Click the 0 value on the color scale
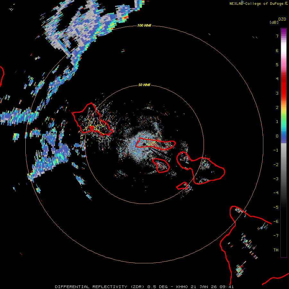289x289 pixels. point(277,136)
